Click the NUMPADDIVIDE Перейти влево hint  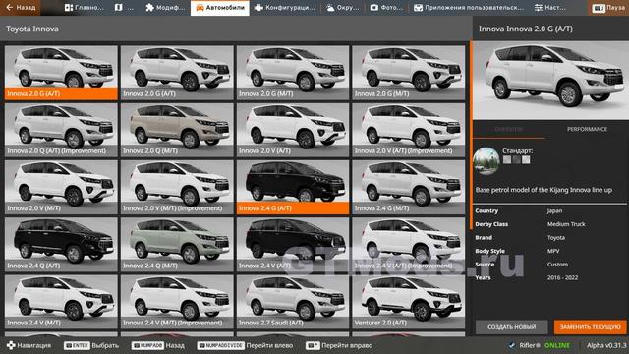pyautogui.click(x=245, y=345)
